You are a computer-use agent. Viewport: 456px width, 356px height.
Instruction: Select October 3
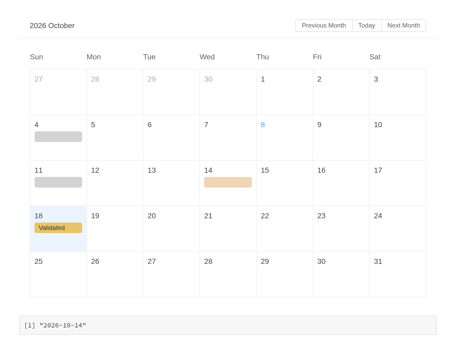point(398,92)
